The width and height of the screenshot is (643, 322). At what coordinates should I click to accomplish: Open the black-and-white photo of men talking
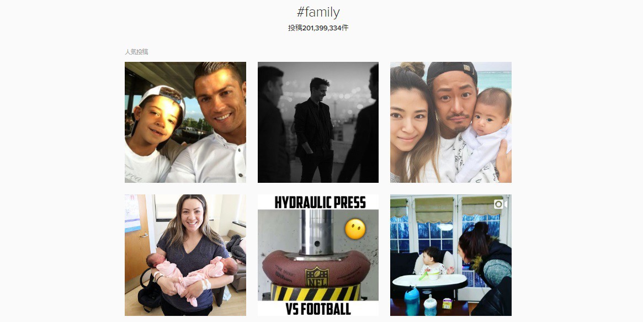click(318, 122)
